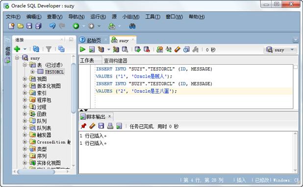The image size is (303, 187).
Task: Open the 文件(F) menu
Action: pos(13,17)
